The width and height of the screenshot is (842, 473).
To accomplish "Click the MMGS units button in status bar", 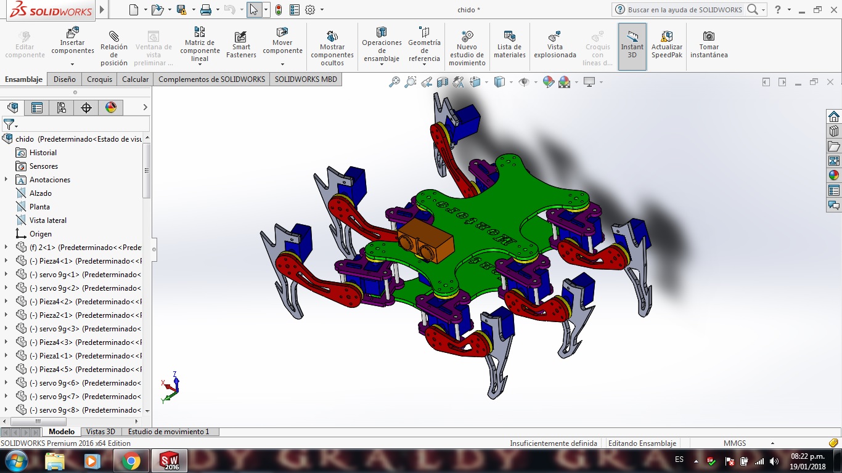I will click(735, 443).
